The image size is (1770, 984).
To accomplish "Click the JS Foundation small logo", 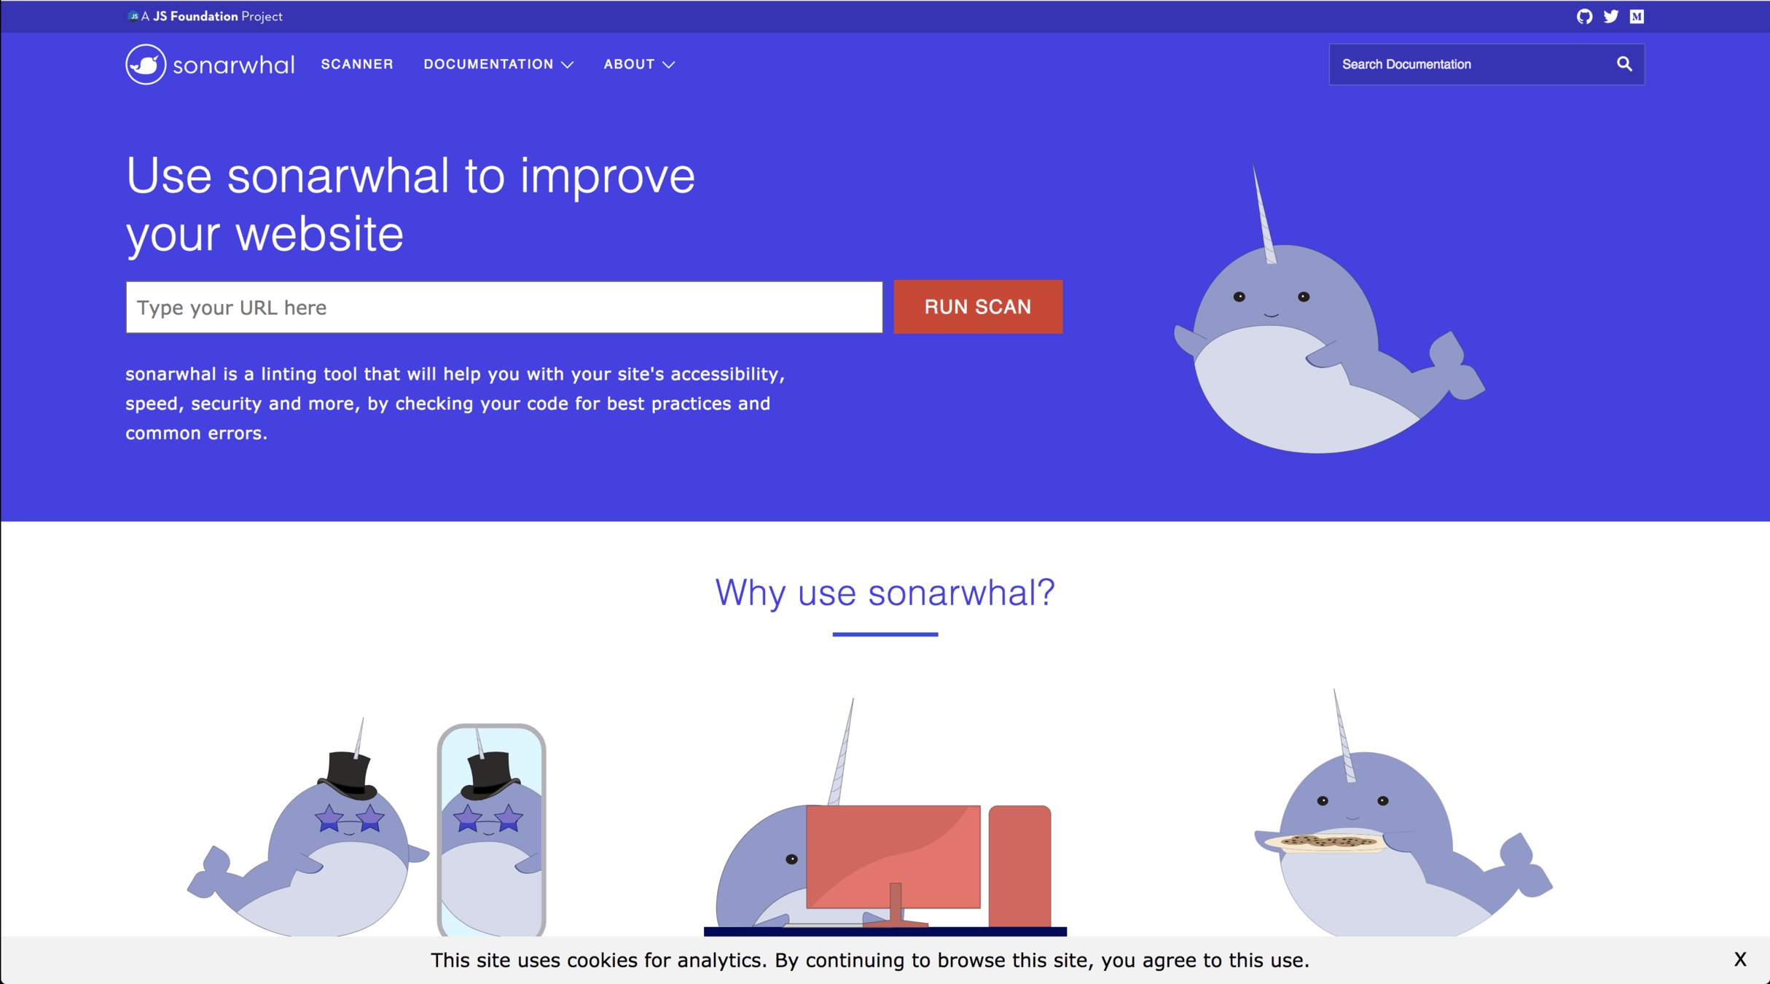I will pos(133,16).
